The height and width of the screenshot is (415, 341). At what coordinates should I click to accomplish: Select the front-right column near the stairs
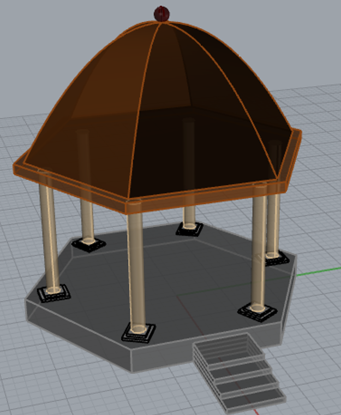coord(259,251)
